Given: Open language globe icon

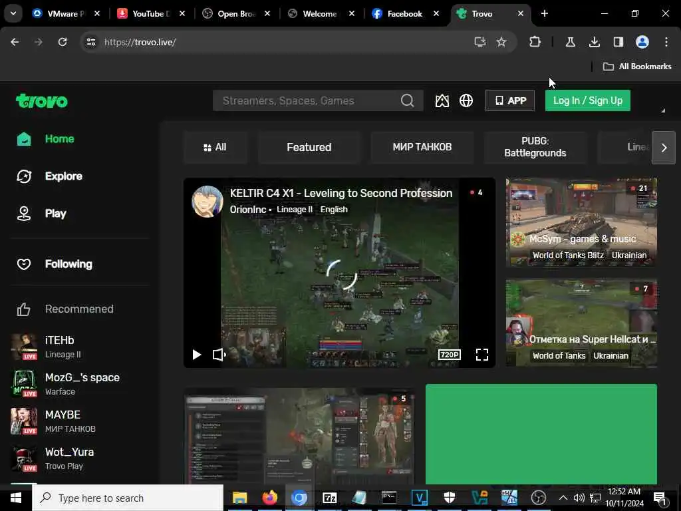Looking at the screenshot, I should 466,101.
